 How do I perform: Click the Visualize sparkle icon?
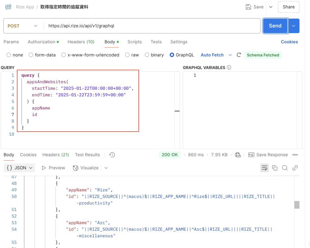pos(75,168)
